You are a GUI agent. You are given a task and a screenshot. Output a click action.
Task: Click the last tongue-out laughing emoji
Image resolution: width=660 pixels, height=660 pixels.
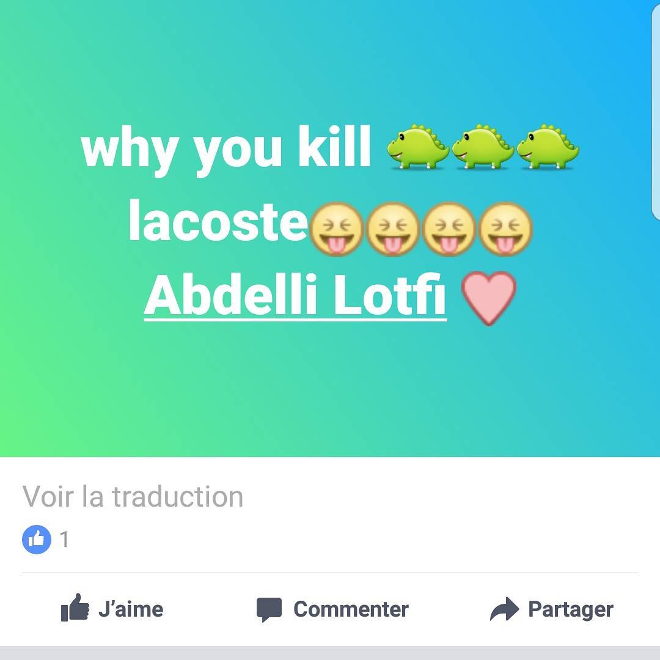point(505,229)
